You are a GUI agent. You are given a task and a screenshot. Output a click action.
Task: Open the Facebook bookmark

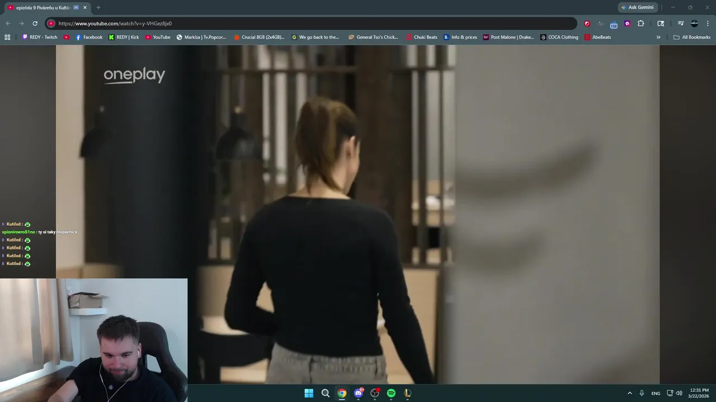click(89, 37)
